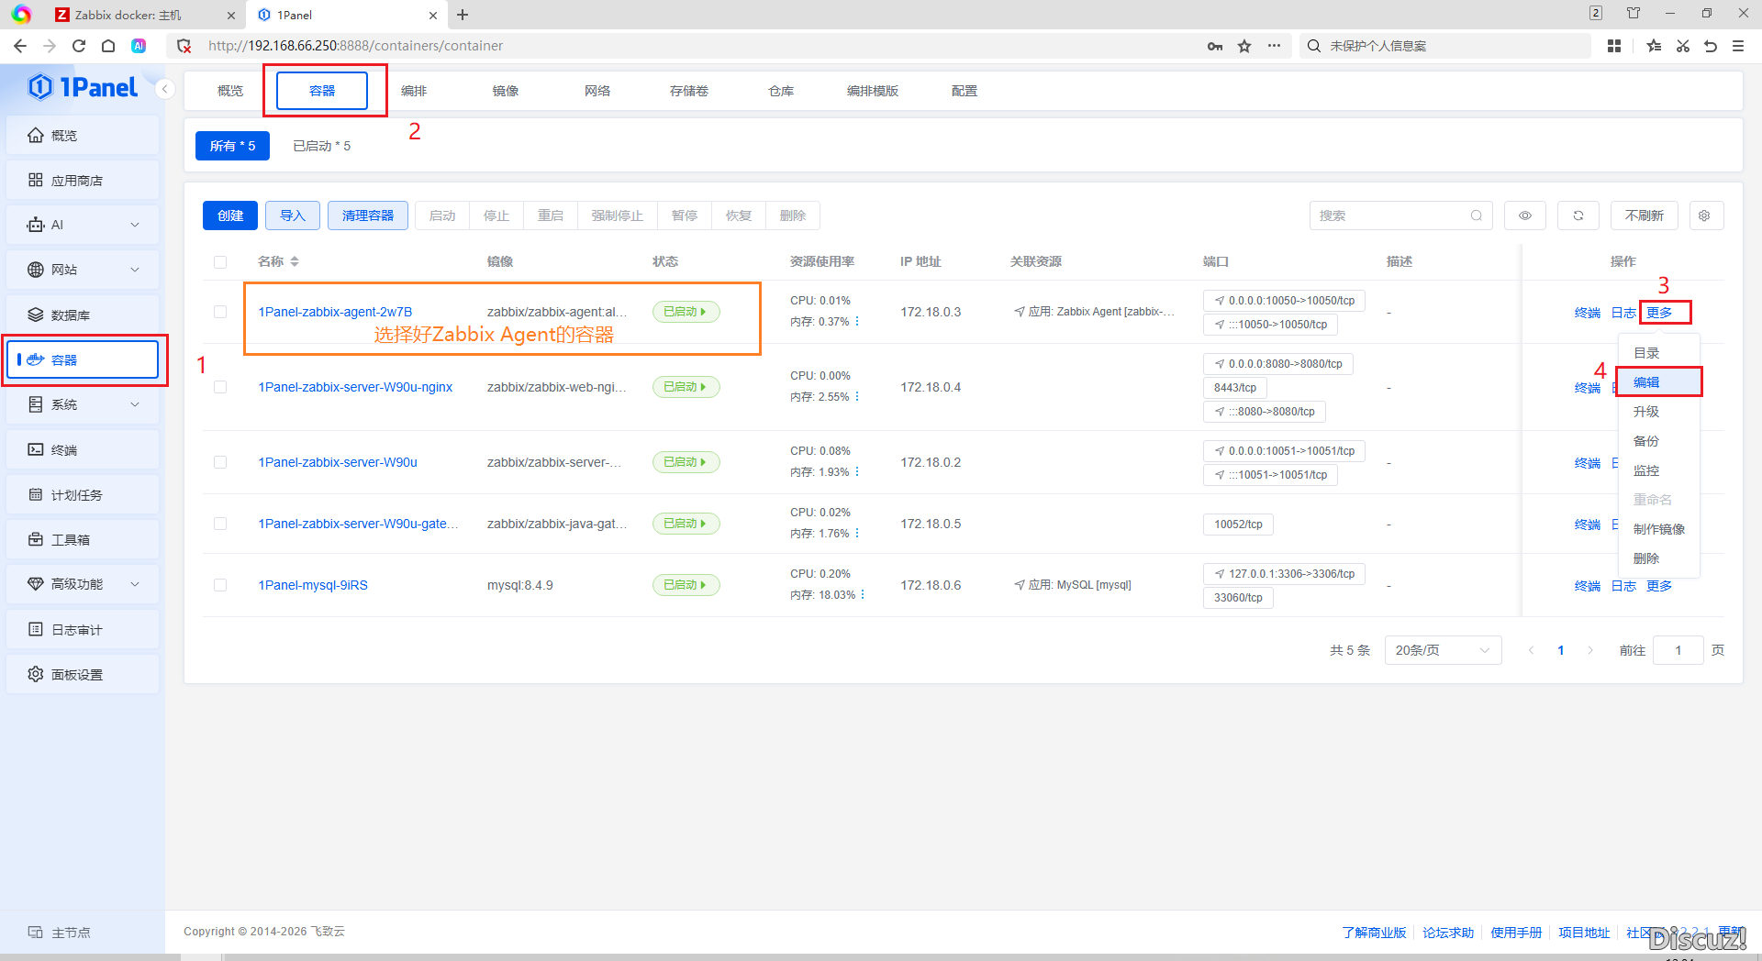Refresh the container list icon
This screenshot has height=961, width=1762.
tap(1578, 215)
